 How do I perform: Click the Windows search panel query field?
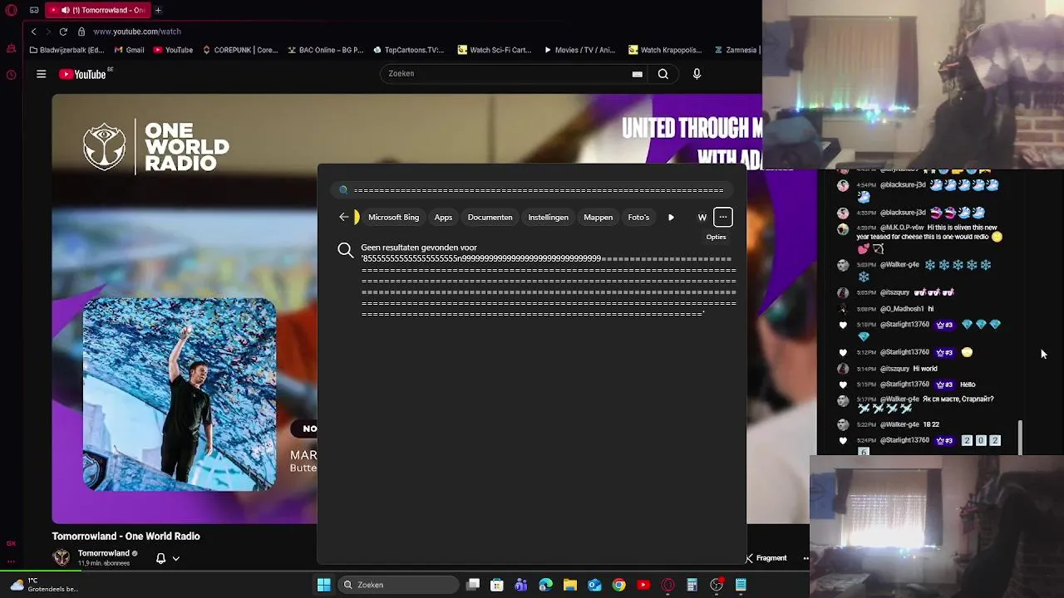[532, 190]
